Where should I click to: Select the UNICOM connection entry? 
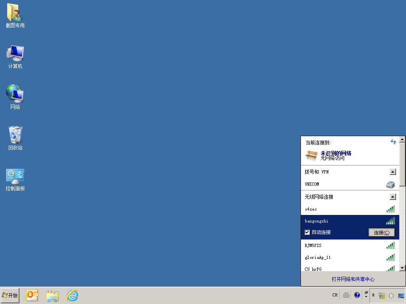350,184
